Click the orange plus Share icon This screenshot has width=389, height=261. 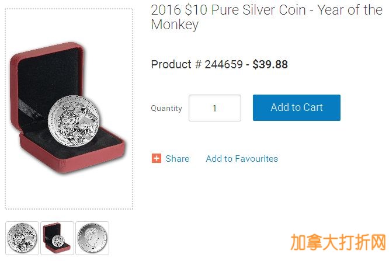click(157, 158)
